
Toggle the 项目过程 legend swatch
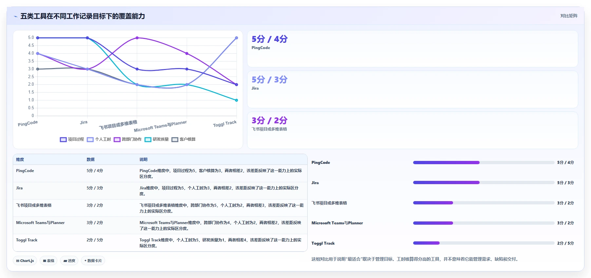click(x=63, y=140)
